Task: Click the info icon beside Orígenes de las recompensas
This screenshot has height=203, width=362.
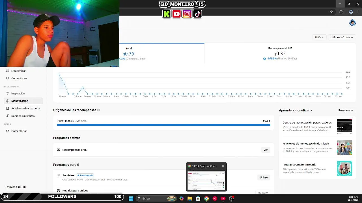Action: click(98, 110)
